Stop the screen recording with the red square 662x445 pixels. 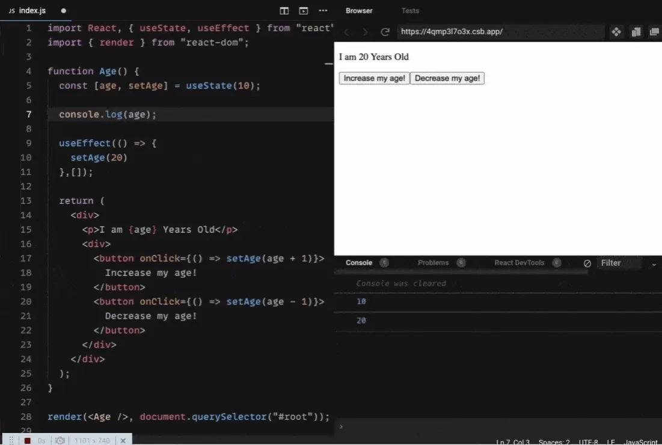tap(28, 440)
